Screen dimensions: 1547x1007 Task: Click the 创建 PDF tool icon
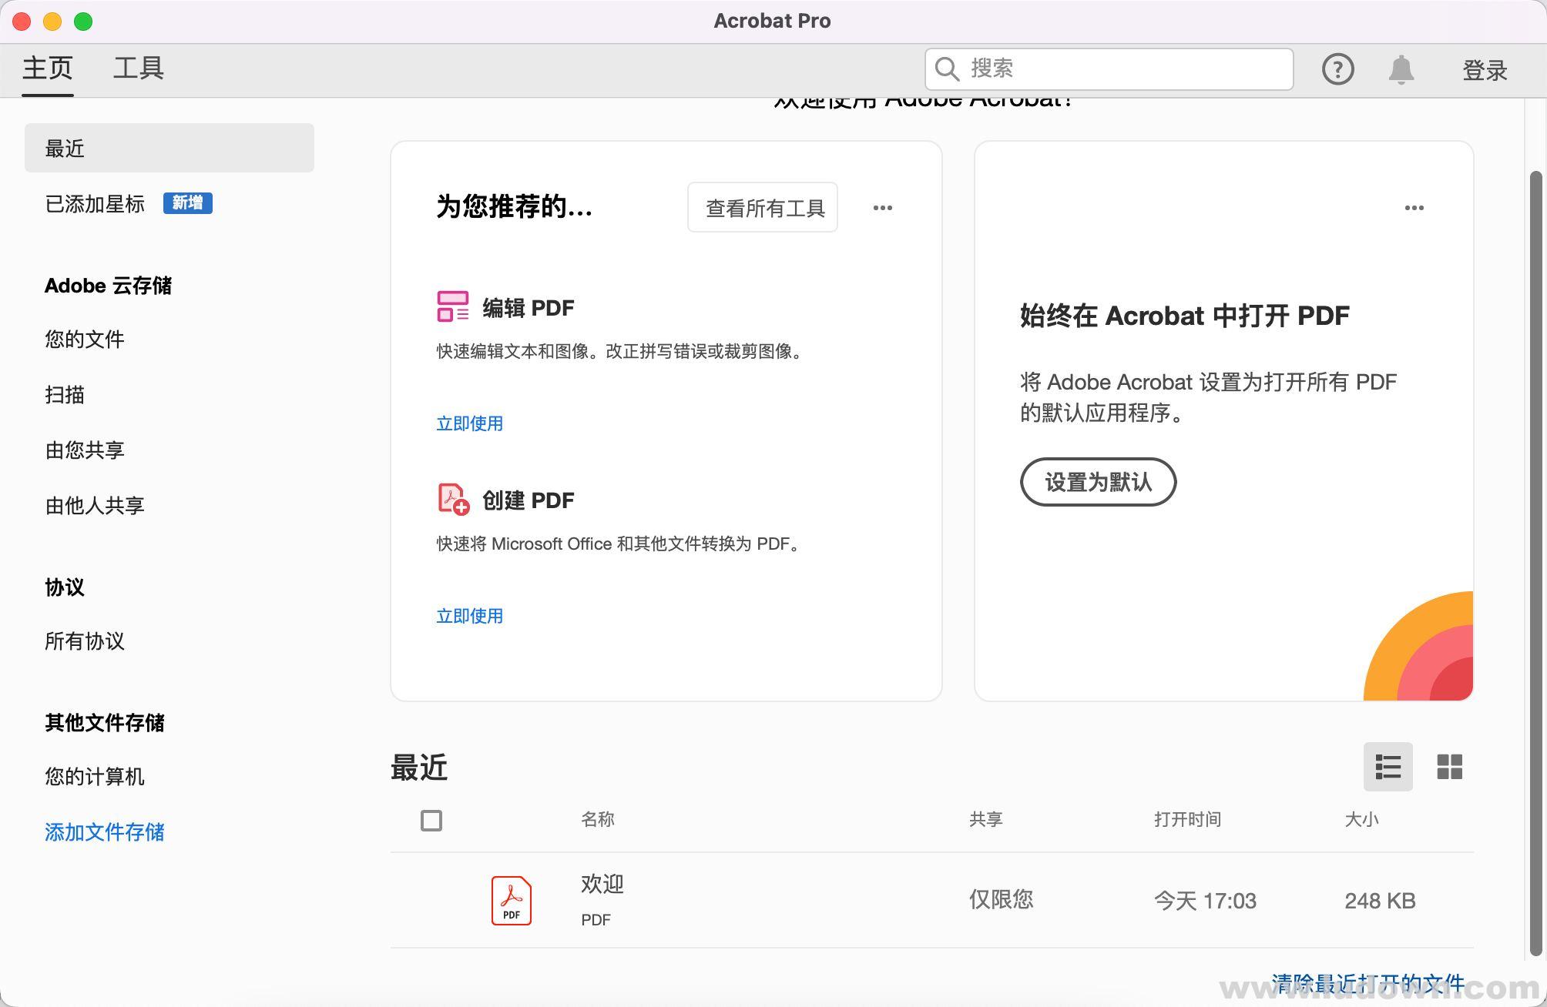[x=453, y=499]
